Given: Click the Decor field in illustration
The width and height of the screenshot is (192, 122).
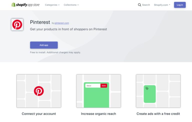Looking at the screenshot, I should [93, 86].
